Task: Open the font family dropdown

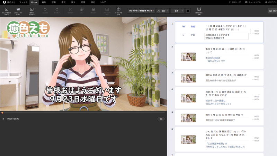Action: coord(141,11)
